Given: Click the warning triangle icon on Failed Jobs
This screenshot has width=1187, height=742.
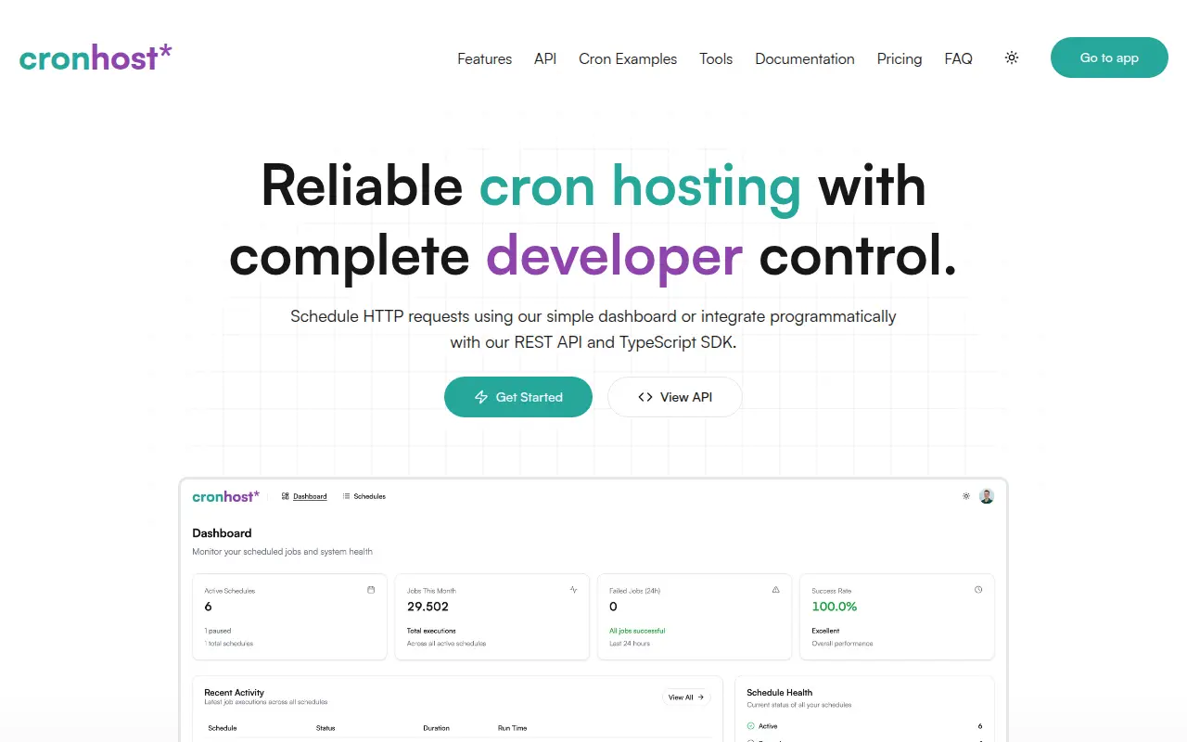Looking at the screenshot, I should click(x=776, y=589).
